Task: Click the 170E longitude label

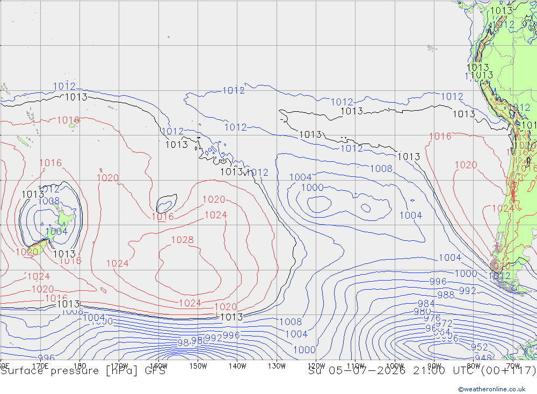Action: [x=40, y=366]
